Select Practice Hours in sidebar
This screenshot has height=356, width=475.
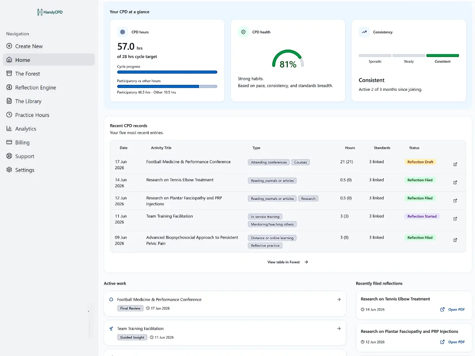pos(49,115)
